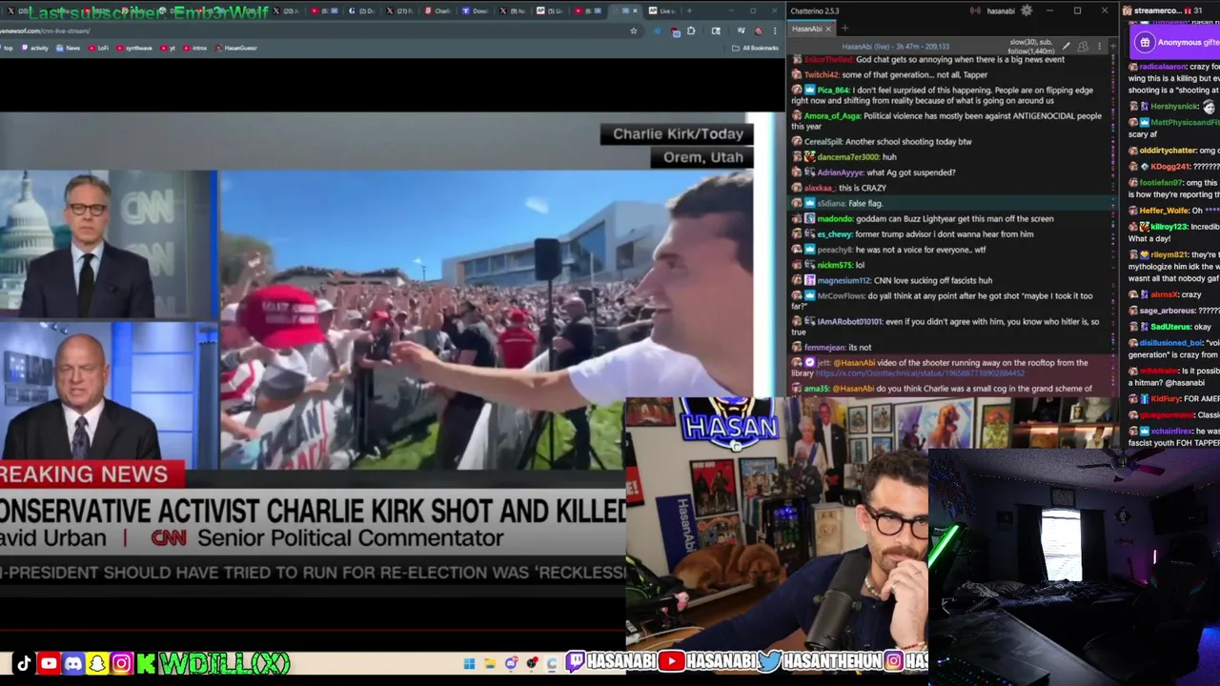This screenshot has width=1220, height=686.
Task: Click username 'olddirtychatter' in right chat
Action: [1168, 151]
